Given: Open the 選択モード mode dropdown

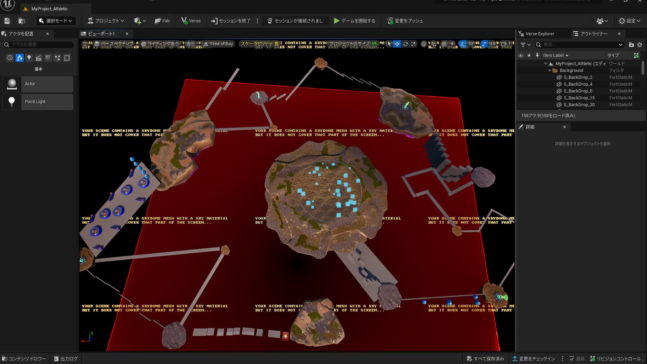Looking at the screenshot, I should coord(56,21).
